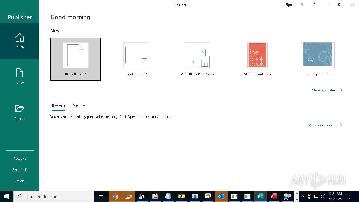Select the Blank 8.5 x 11" template

pos(76,59)
